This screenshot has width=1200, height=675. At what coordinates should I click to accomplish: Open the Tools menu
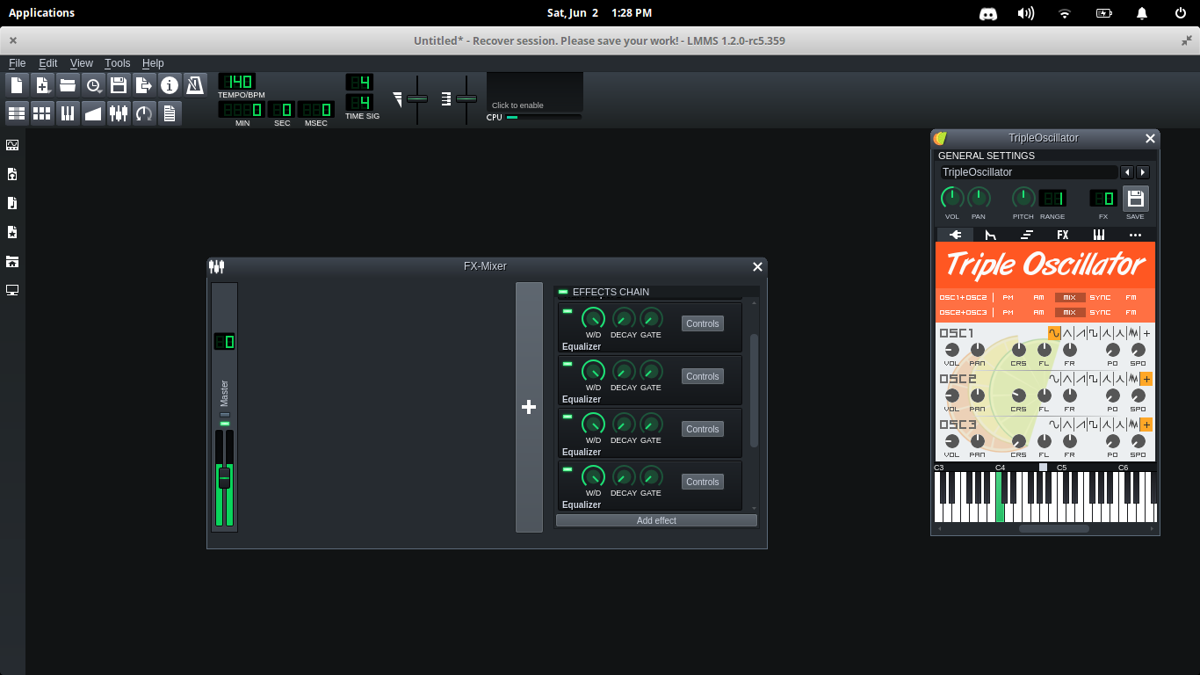click(x=117, y=63)
